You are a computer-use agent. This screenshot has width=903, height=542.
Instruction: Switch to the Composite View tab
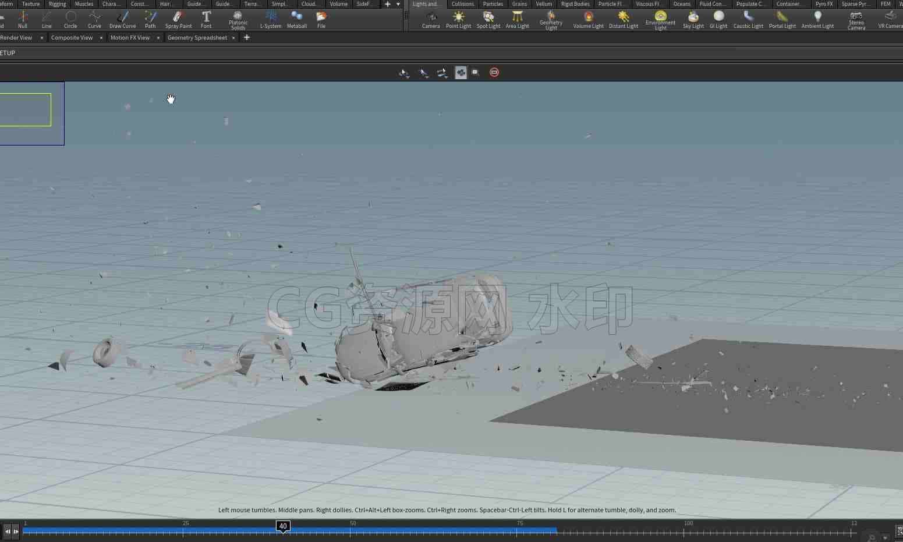(x=72, y=38)
